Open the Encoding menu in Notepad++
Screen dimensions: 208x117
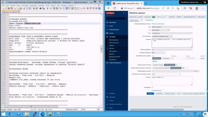25,6
